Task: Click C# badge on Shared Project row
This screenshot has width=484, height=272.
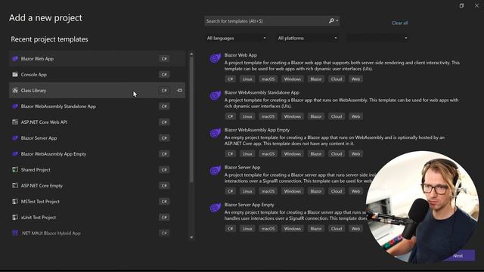Action: 164,169
